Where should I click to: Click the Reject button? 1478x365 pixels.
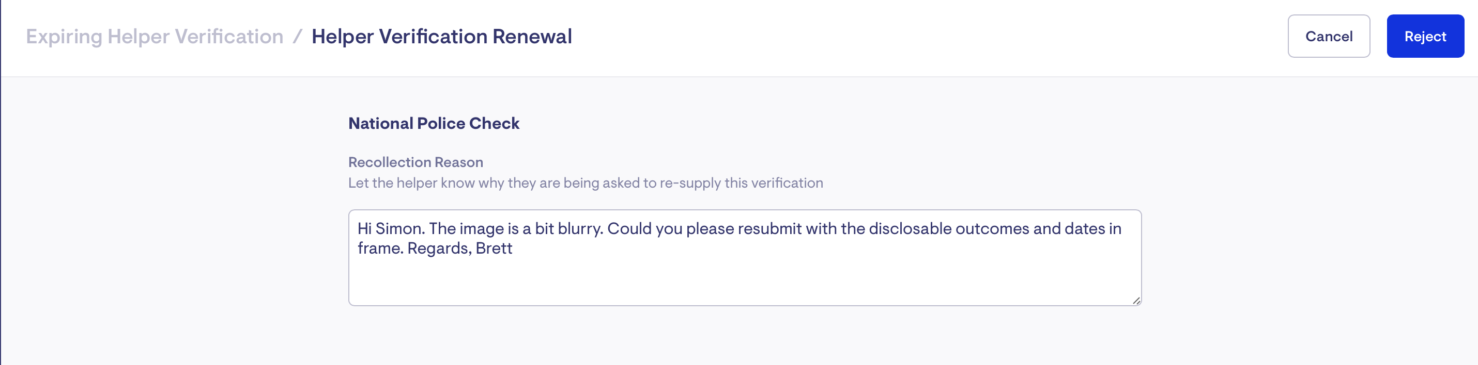pos(1425,36)
